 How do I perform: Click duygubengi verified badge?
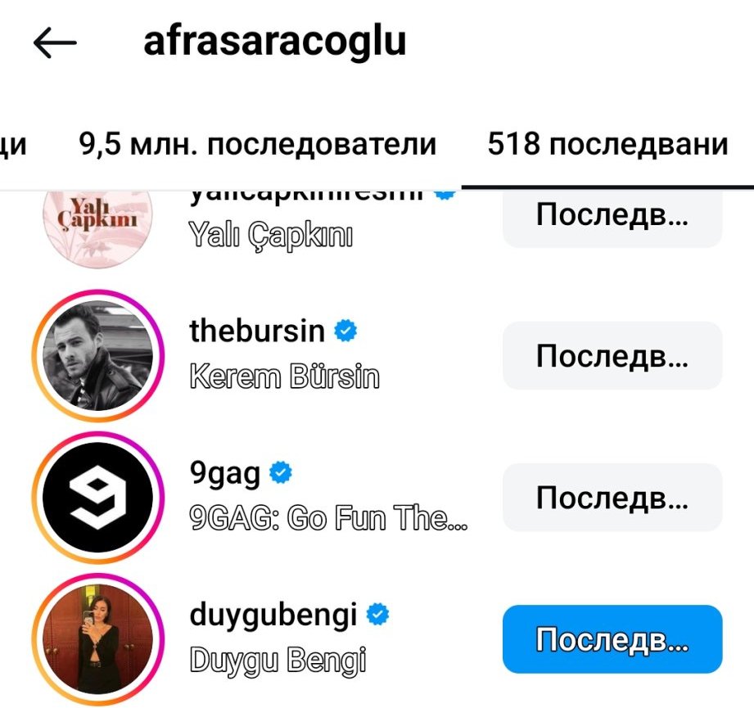point(377,614)
